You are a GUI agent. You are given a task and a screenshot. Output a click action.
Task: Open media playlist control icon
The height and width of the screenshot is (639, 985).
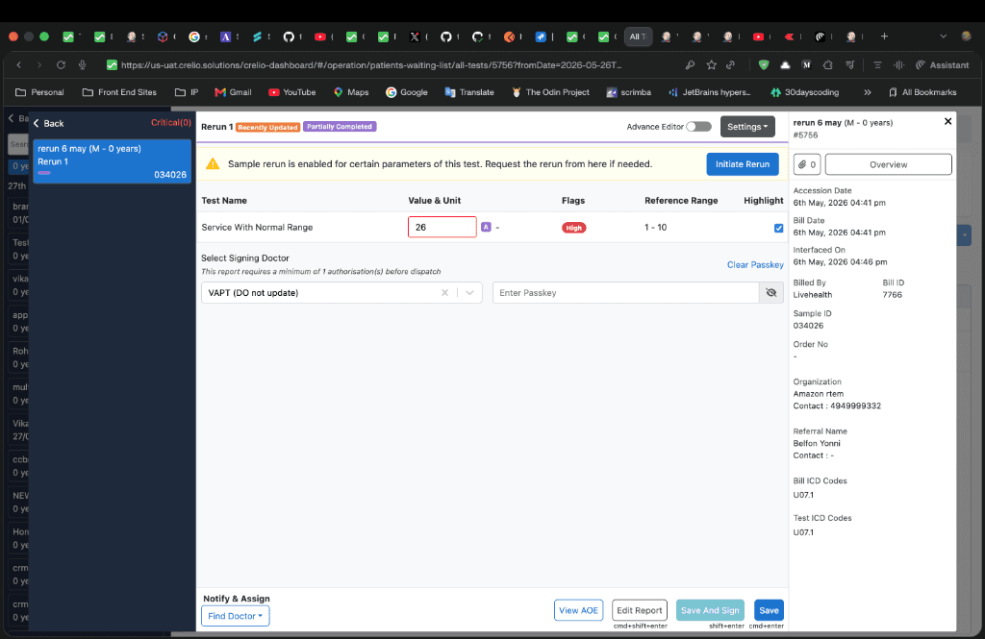coord(850,64)
